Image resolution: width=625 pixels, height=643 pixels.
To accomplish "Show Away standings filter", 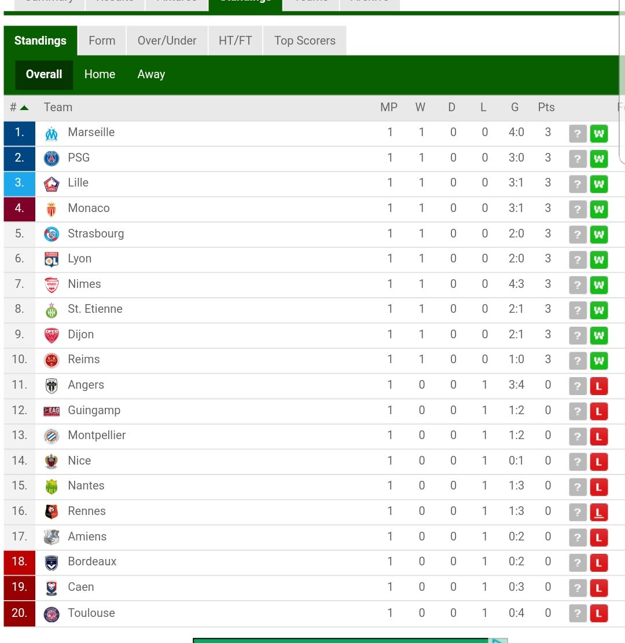I will (151, 74).
